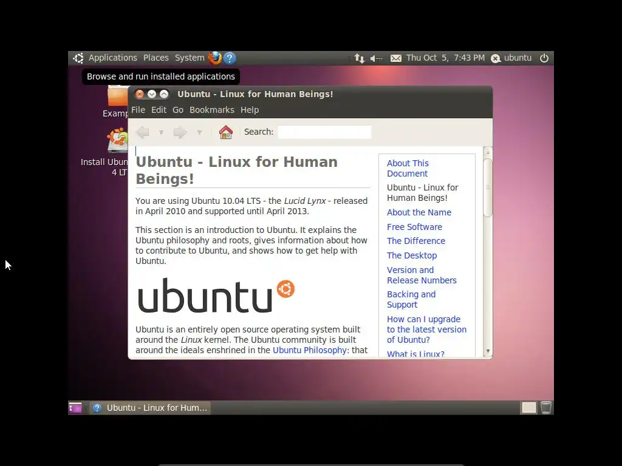Click the scrollbar up arrow

pyautogui.click(x=488, y=152)
